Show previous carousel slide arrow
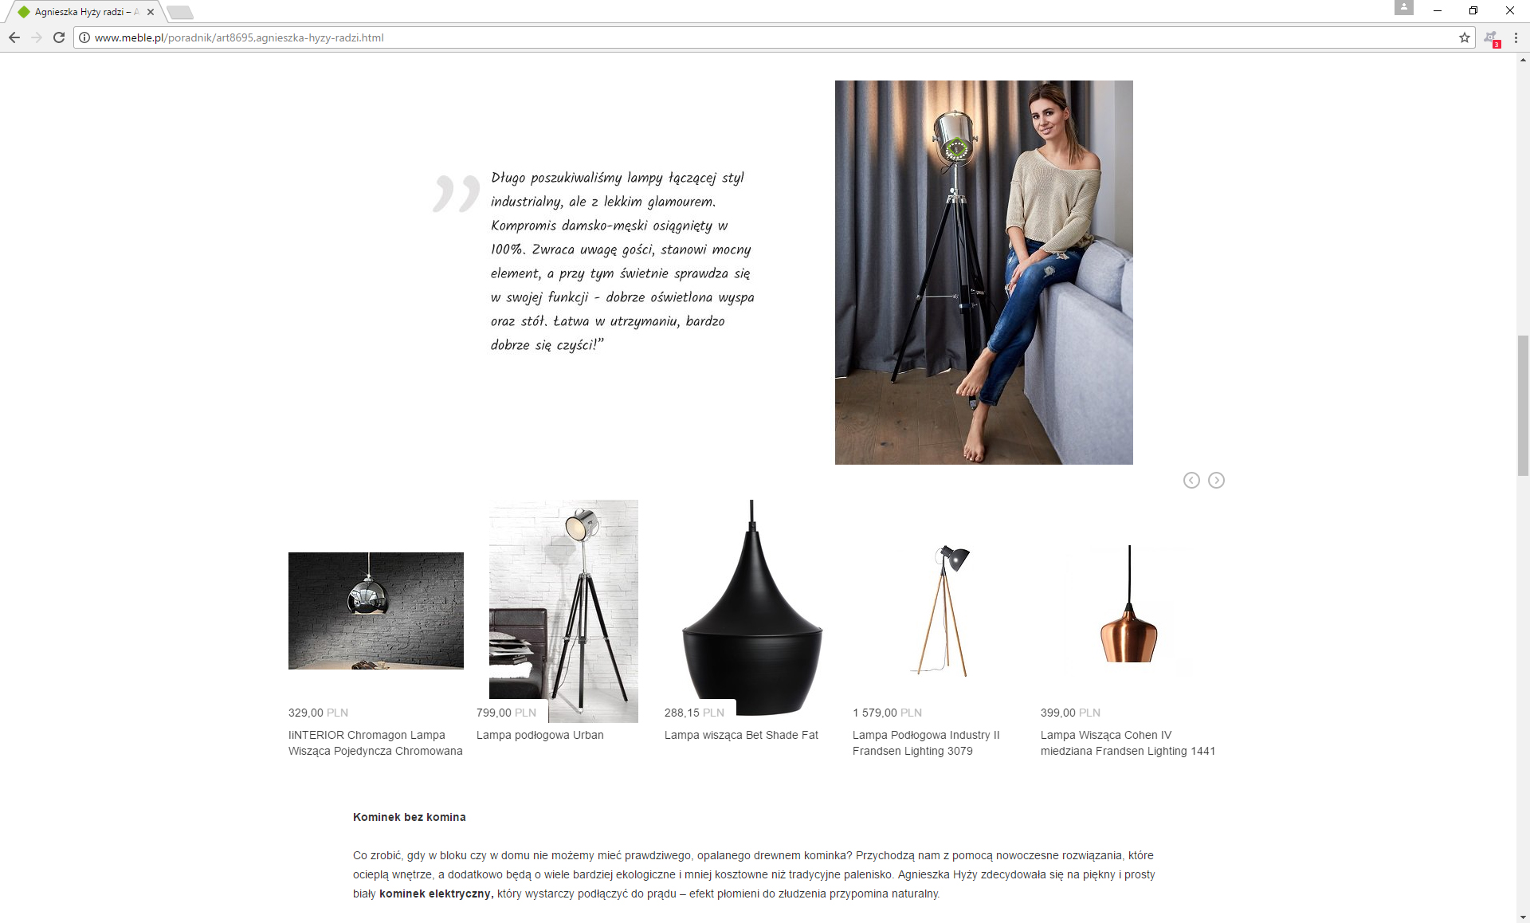 pyautogui.click(x=1191, y=480)
